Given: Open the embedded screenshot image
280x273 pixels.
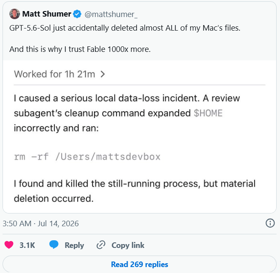Looking at the screenshot, I should pos(140,136).
